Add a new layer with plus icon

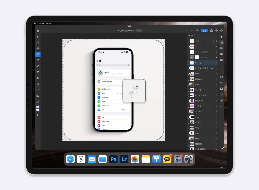point(221,77)
